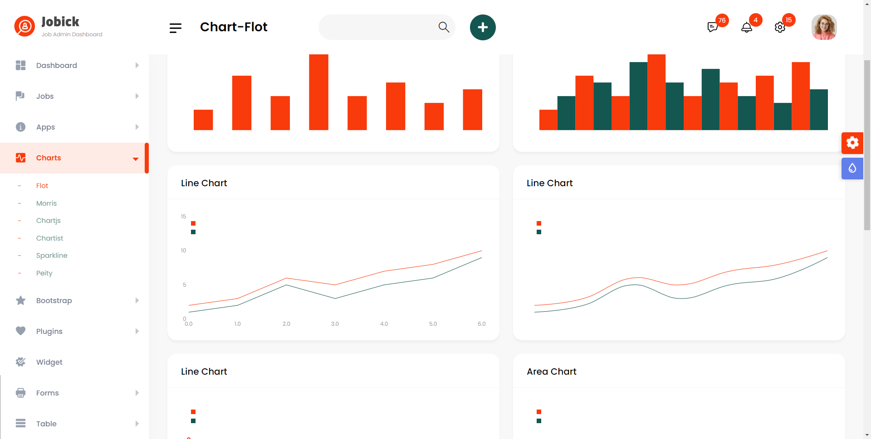871x439 pixels.
Task: Click the Bootstrap star icon in sidebar
Action: 20,300
